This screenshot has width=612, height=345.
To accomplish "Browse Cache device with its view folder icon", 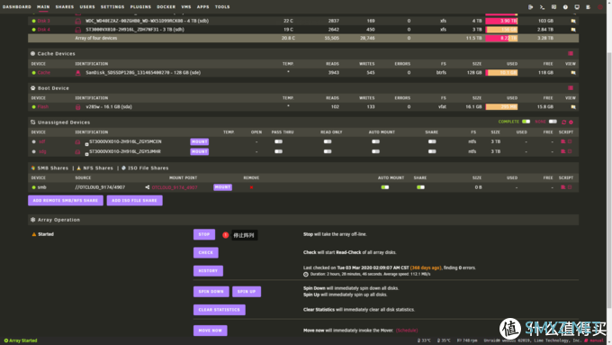I will pyautogui.click(x=573, y=73).
